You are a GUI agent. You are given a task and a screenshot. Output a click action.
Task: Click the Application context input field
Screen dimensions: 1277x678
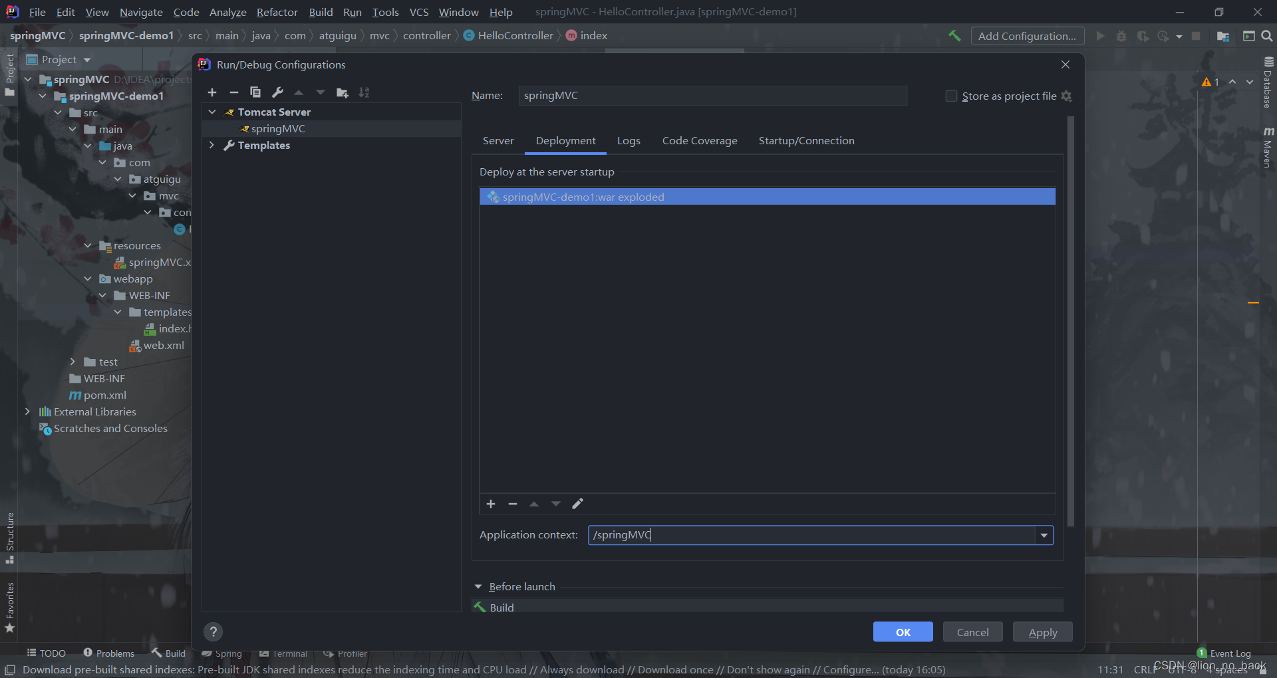coord(811,535)
